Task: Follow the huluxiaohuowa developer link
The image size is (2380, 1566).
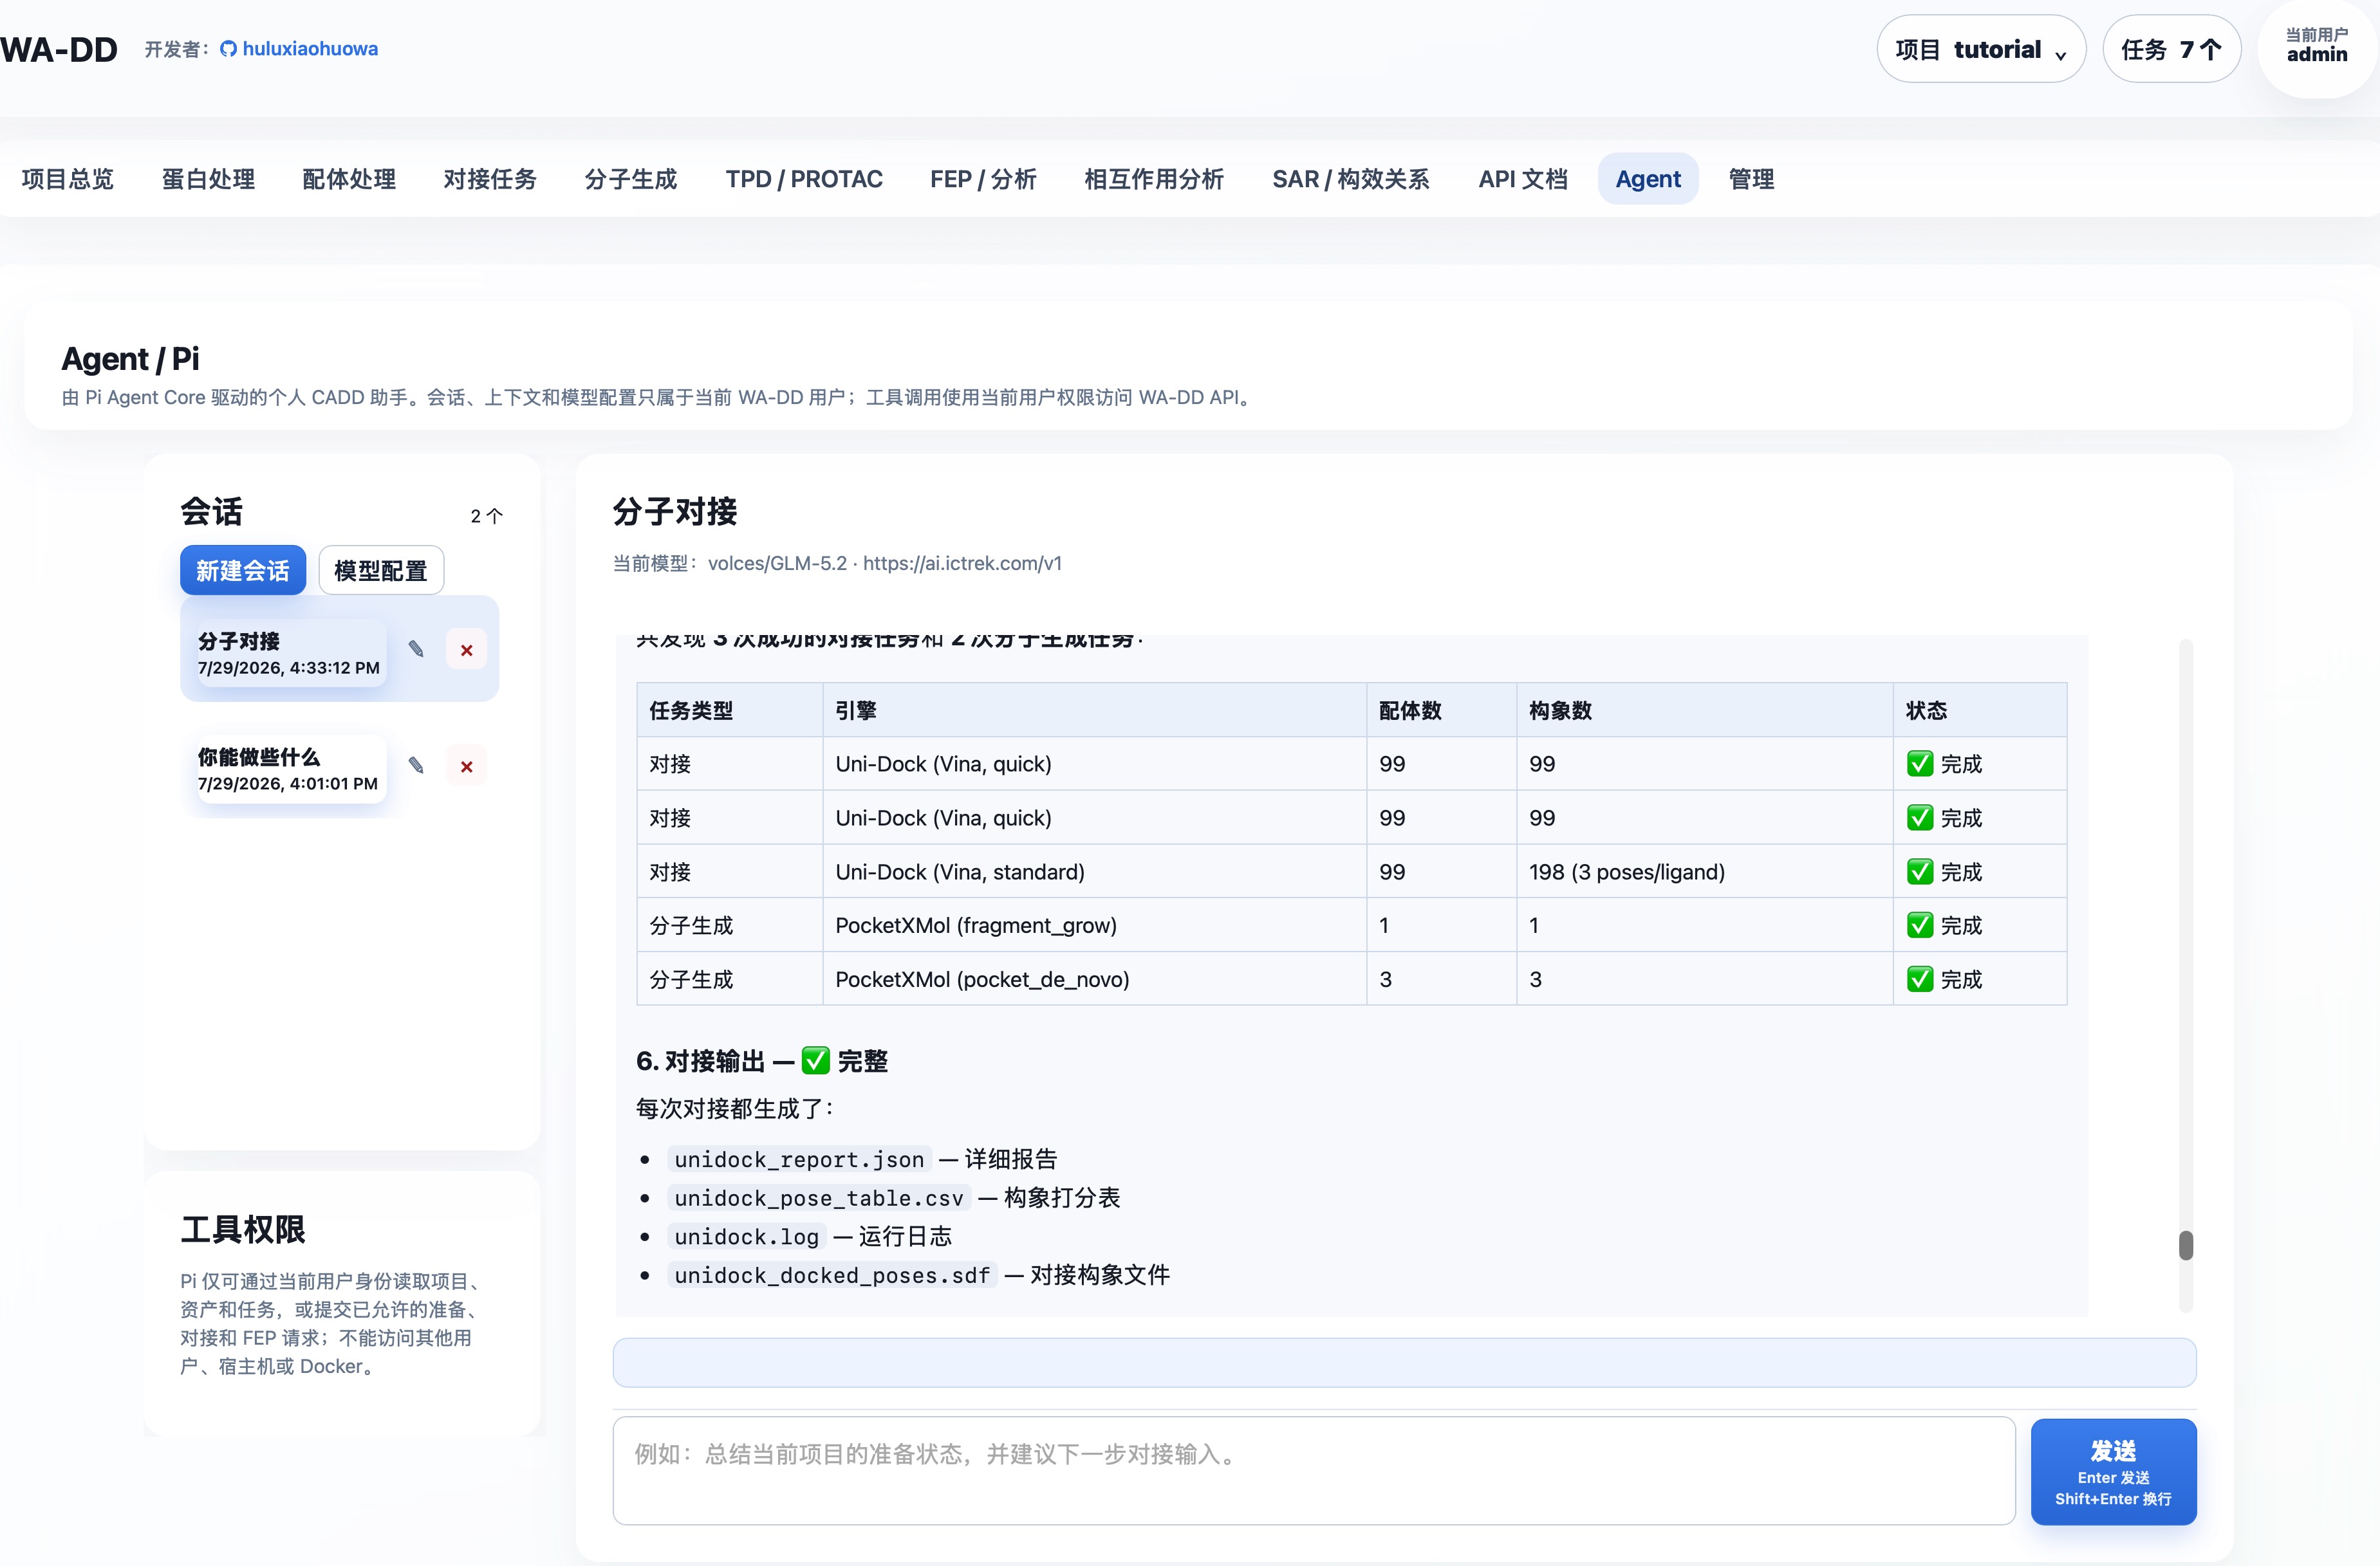Action: pyautogui.click(x=310, y=49)
